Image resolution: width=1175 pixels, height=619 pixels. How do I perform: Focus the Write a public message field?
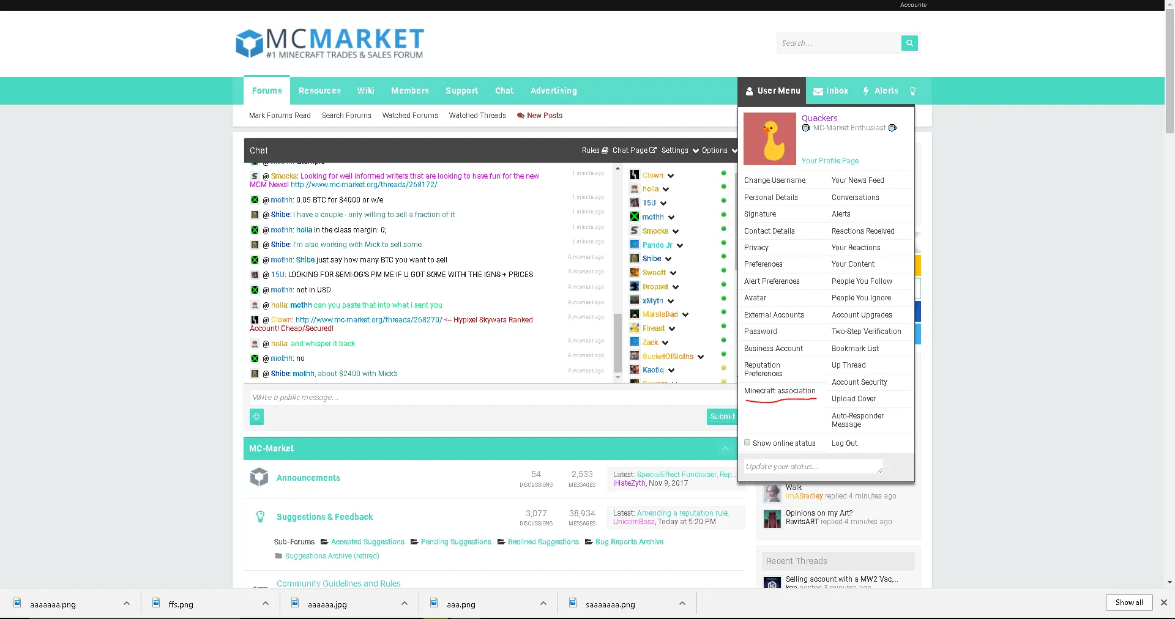pos(493,398)
